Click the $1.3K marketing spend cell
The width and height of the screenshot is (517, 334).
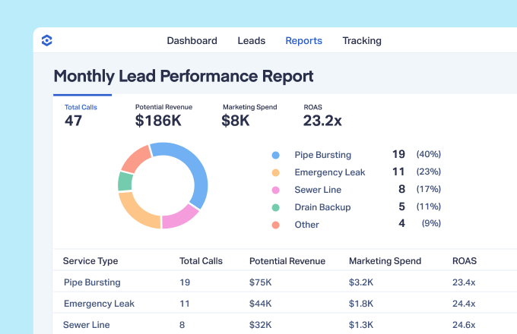[x=361, y=325]
